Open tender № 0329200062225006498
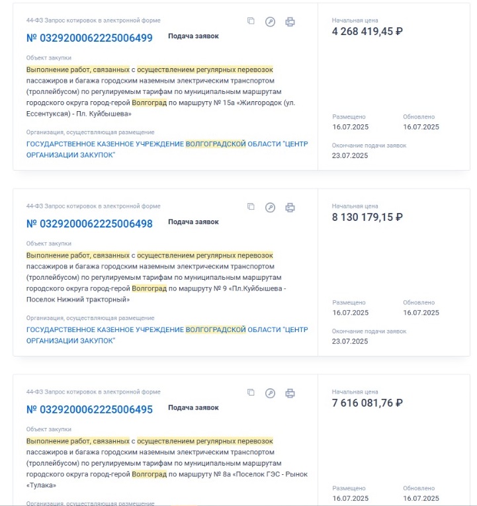This screenshot has width=477, height=506. tap(89, 224)
